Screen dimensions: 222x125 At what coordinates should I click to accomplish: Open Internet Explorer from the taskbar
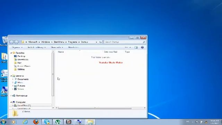[25, 122]
